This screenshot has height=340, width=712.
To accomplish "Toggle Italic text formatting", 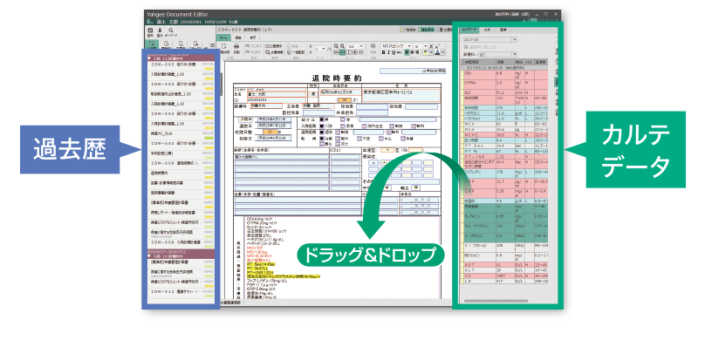I will click(x=388, y=52).
